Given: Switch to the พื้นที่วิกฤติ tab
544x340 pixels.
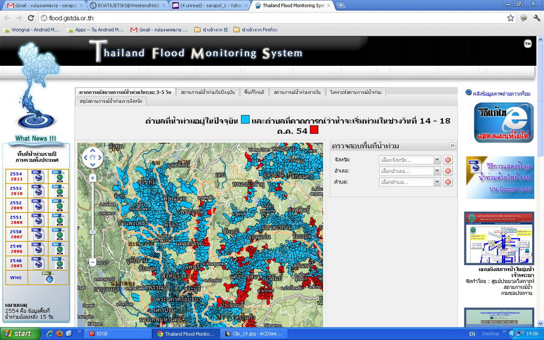Looking at the screenshot, I should pyautogui.click(x=254, y=92).
